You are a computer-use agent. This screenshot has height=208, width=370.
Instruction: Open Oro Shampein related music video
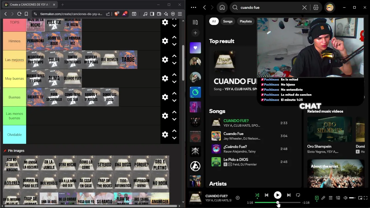[x=329, y=129]
